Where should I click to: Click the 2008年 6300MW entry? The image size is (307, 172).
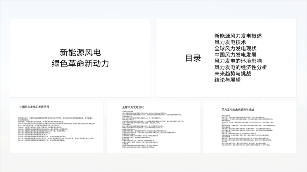point(43,129)
